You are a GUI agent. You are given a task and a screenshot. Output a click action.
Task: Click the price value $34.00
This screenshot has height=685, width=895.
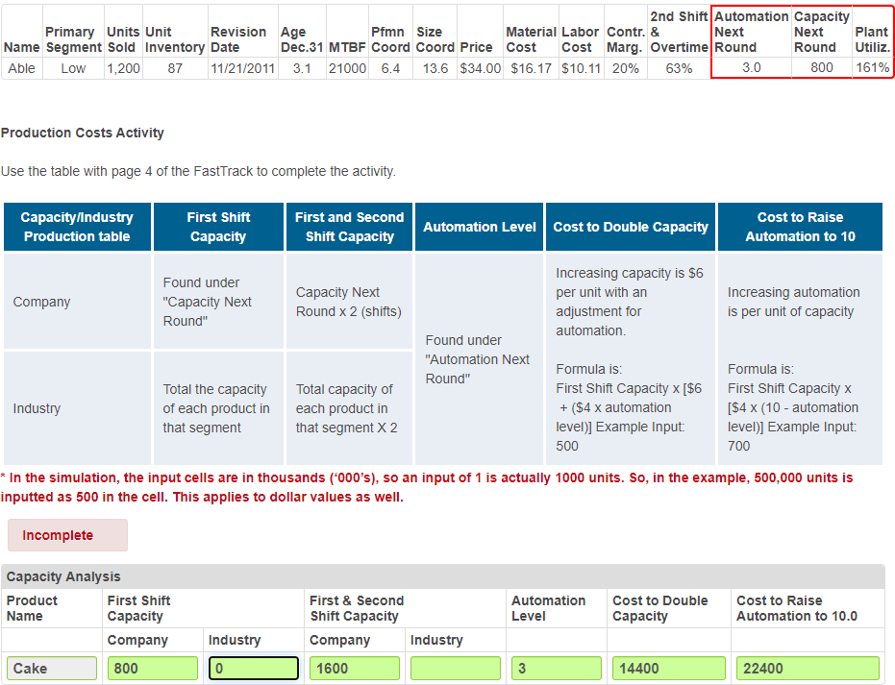[481, 68]
